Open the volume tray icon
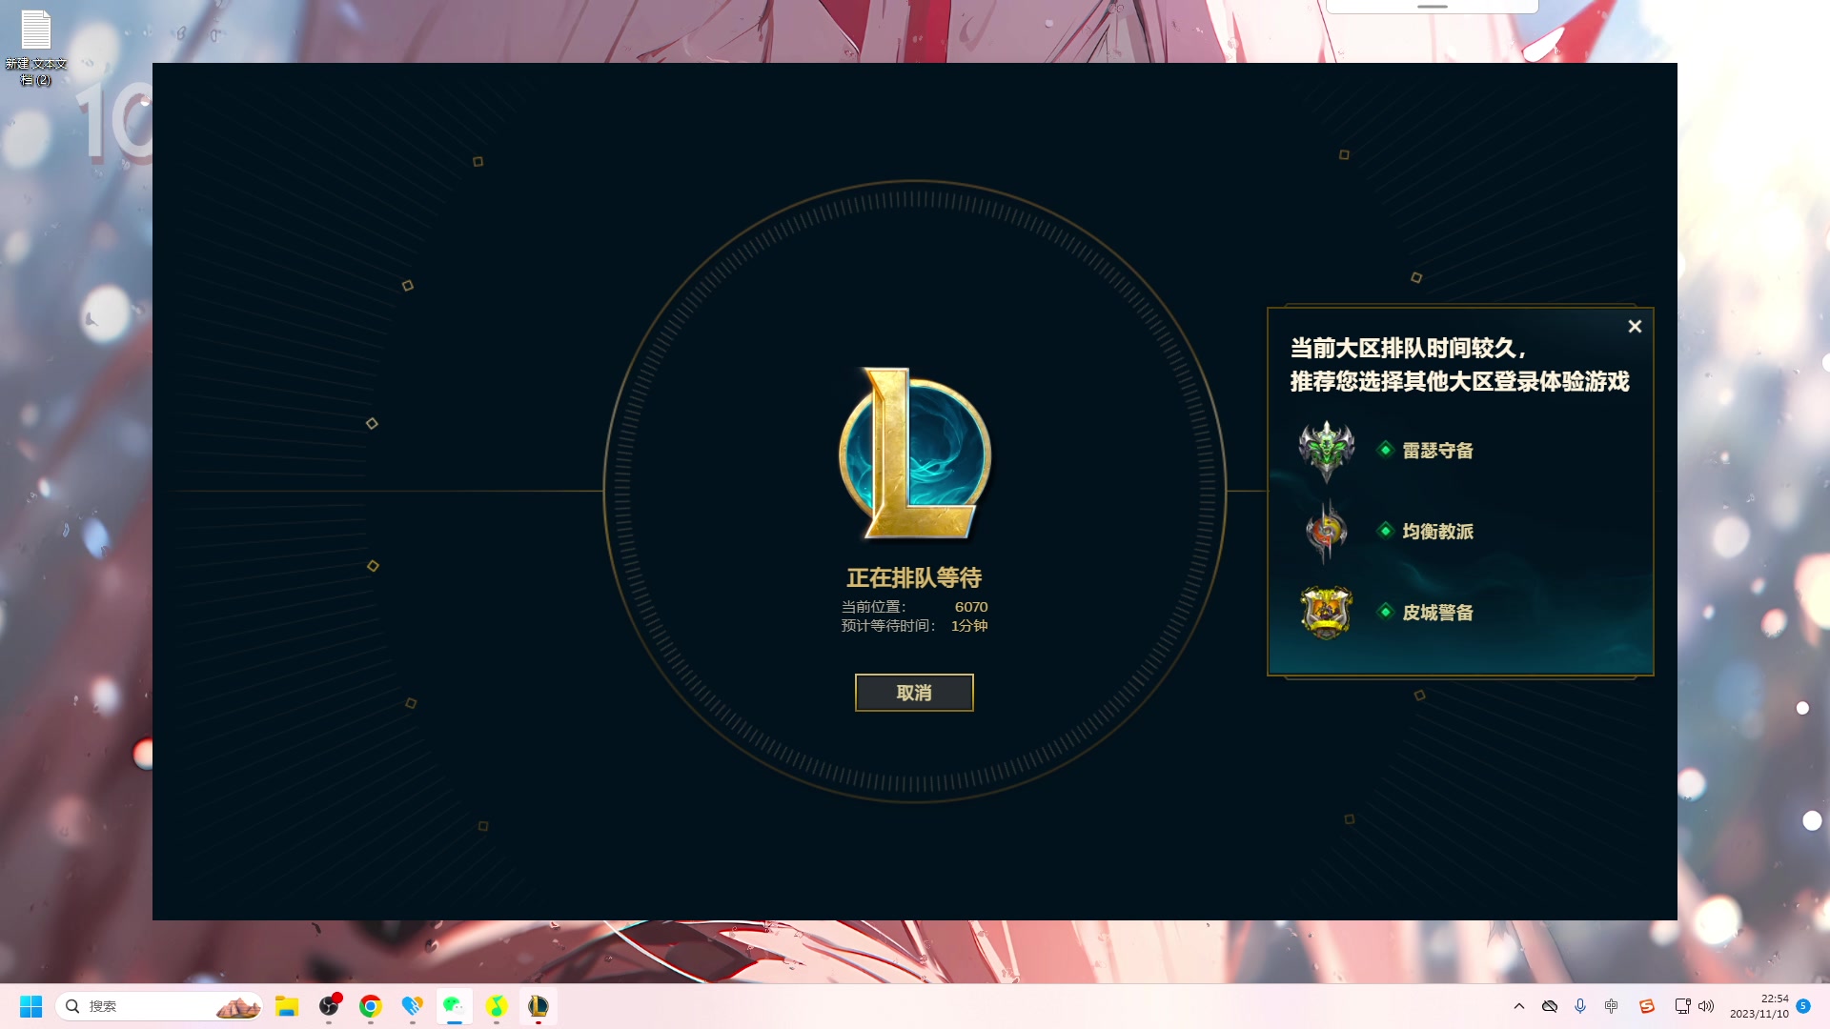Image resolution: width=1830 pixels, height=1029 pixels. coord(1706,1006)
